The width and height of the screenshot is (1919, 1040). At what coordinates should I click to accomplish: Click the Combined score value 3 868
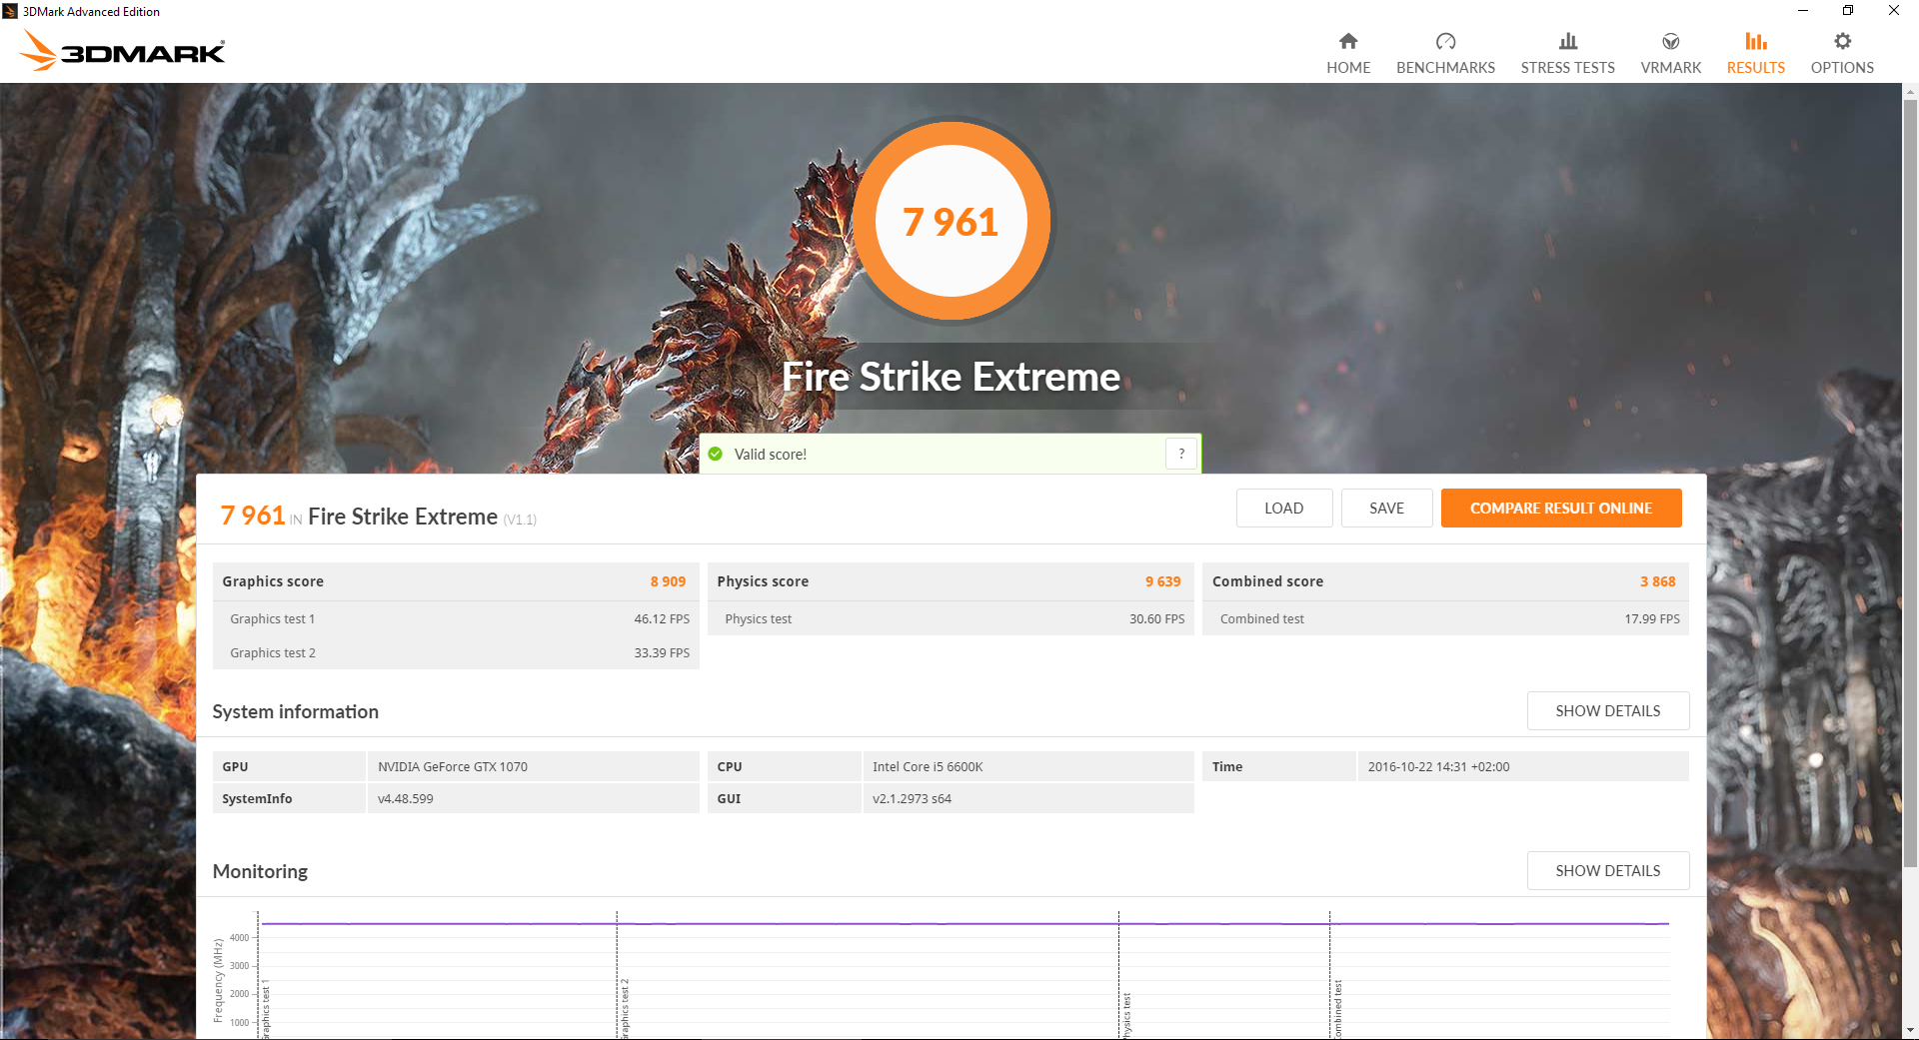click(1657, 581)
